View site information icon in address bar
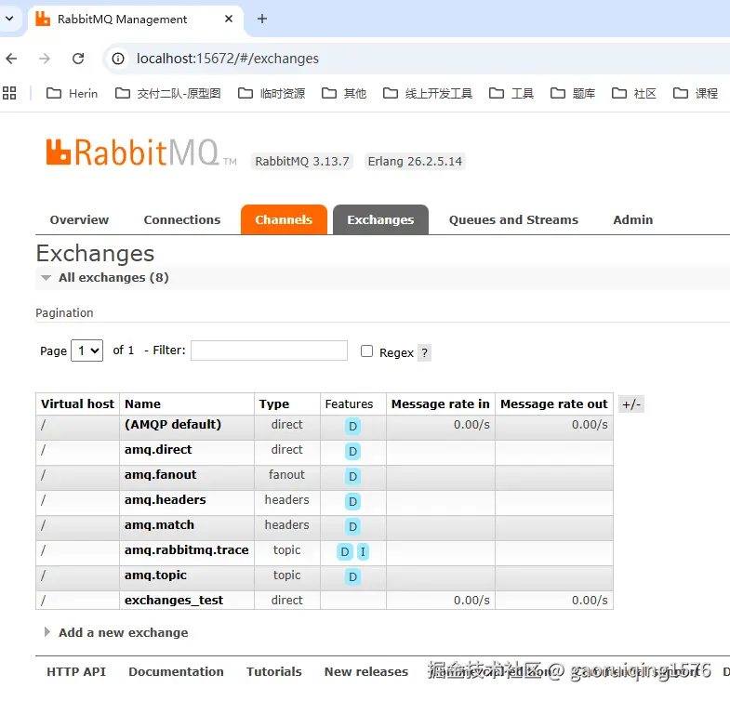Viewport: 730px width, 701px height. point(118,59)
